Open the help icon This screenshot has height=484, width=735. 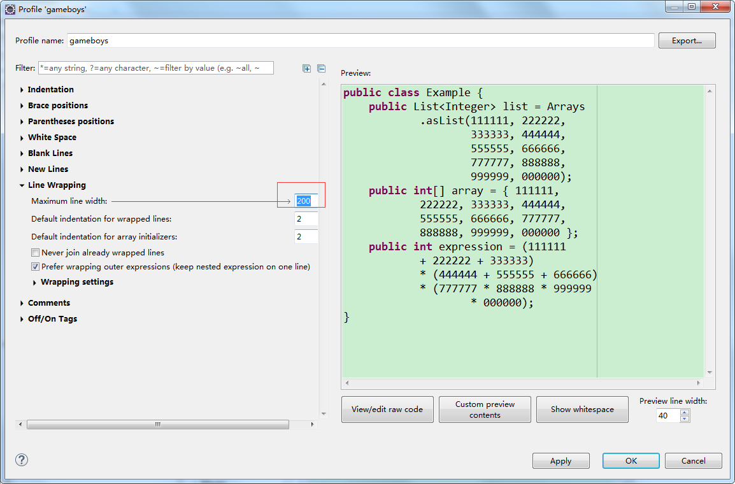(22, 460)
